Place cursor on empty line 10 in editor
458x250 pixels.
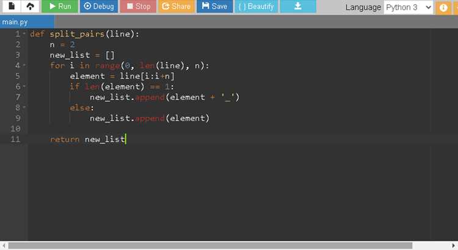click(228, 129)
